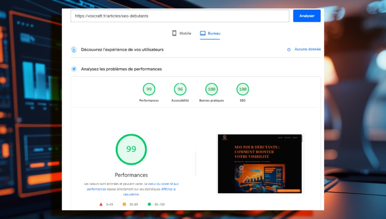The width and height of the screenshot is (386, 219).
Task: Click the Bonnes pratiques label
Action: [212, 101]
